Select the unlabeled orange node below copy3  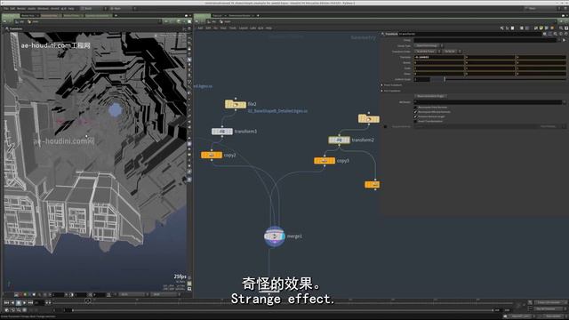pos(373,185)
